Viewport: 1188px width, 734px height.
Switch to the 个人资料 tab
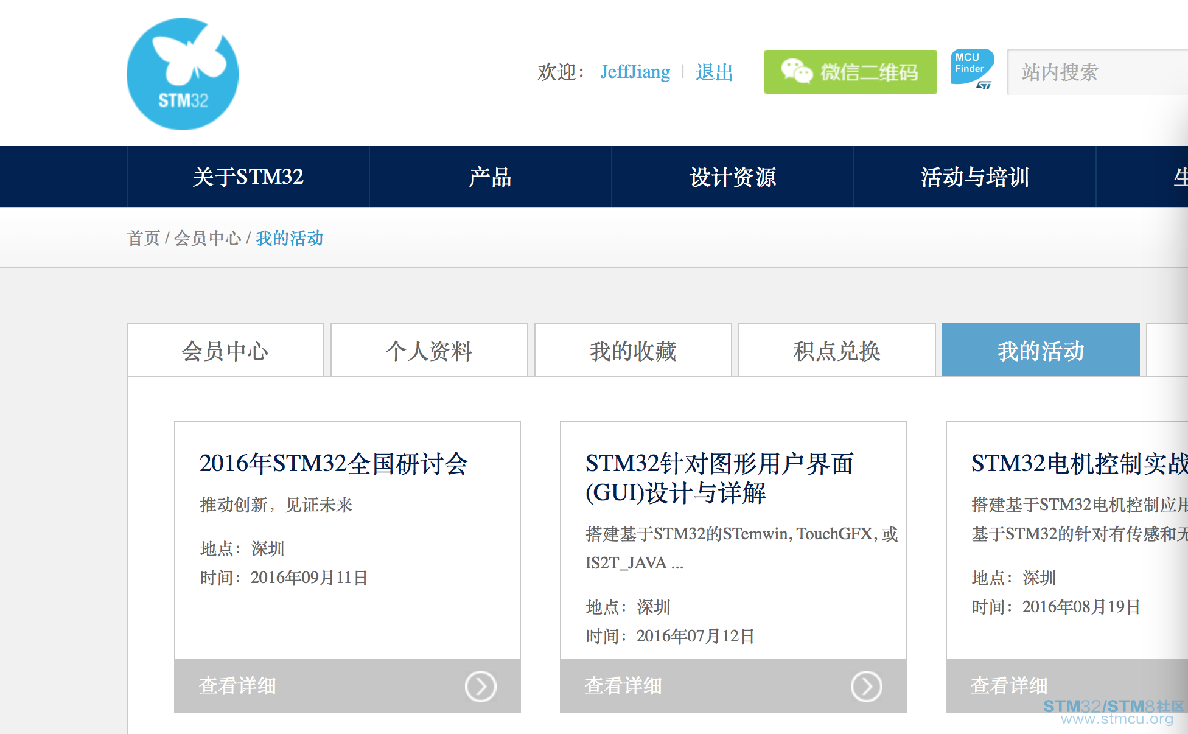[429, 350]
